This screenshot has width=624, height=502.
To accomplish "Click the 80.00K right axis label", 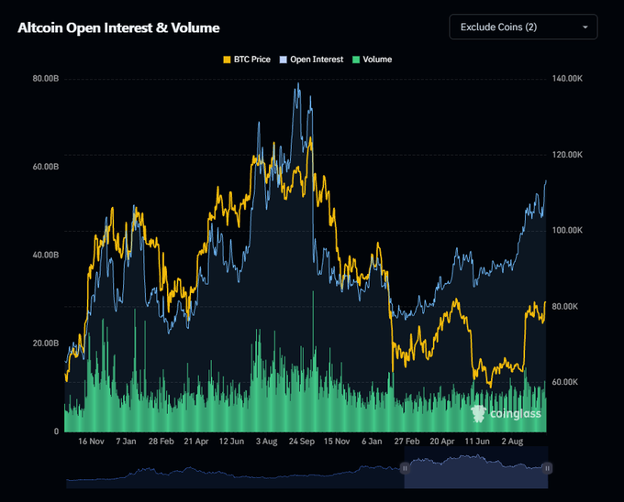I will coord(564,306).
